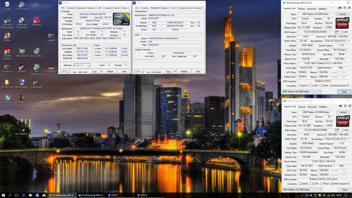Image resolution: width=352 pixels, height=198 pixels.
Task: Click the screenshot camera icon in top GPU-Z
Action: pyautogui.click(x=340, y=8)
